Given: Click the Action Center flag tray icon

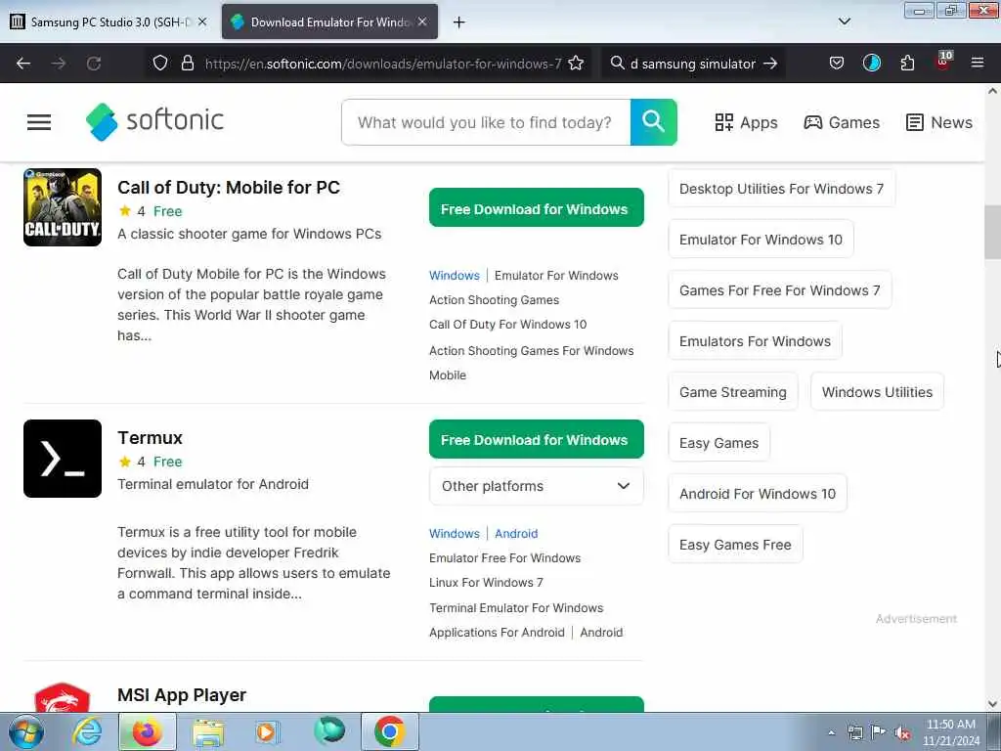Looking at the screenshot, I should click(879, 732).
